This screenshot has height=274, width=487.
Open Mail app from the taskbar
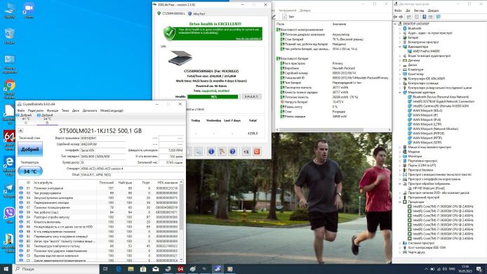point(156,268)
